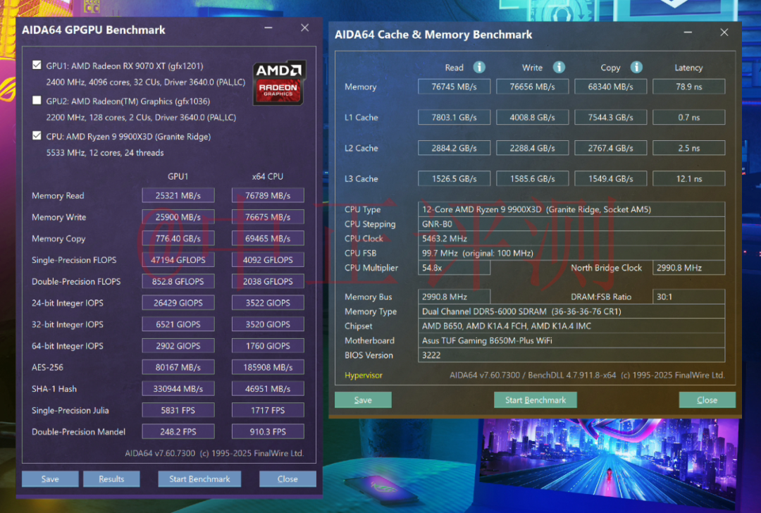Click GPU1 Memory Copy 776.40 GB/s
761x513 pixels.
click(178, 238)
